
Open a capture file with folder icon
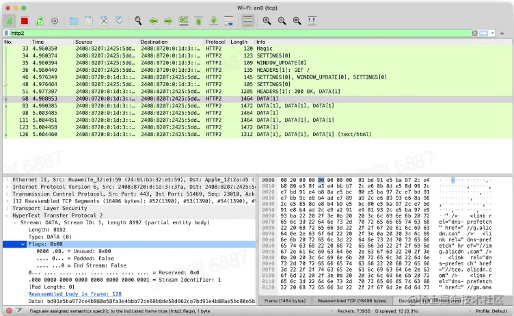click(74, 21)
